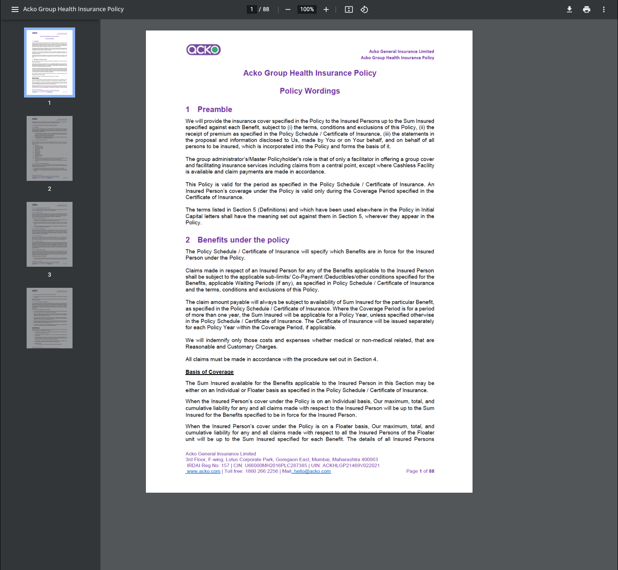The image size is (618, 570).
Task: Open the www.acko.com link
Action: (203, 471)
